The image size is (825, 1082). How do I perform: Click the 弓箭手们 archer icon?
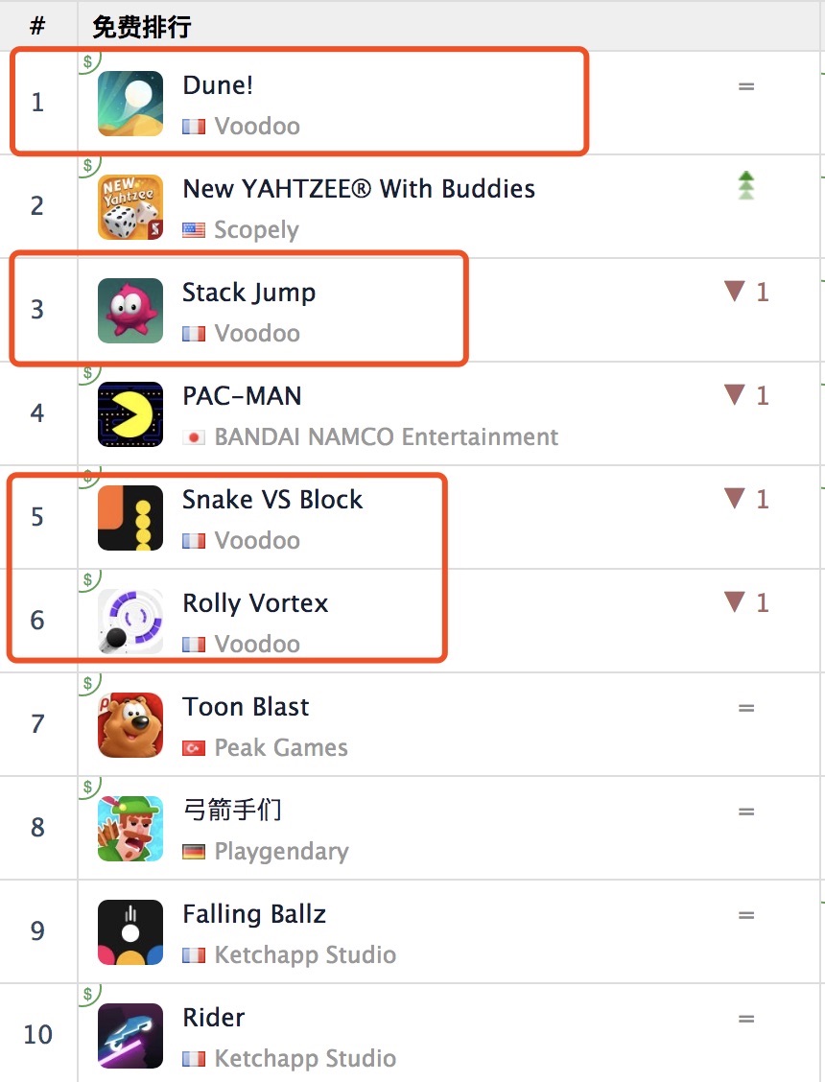(x=130, y=828)
